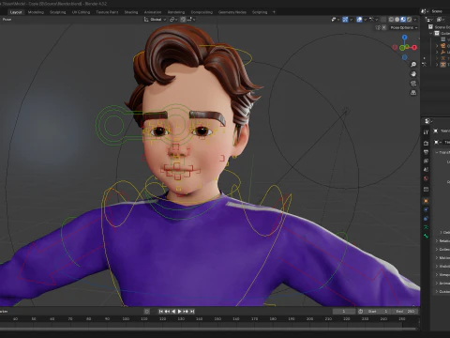Click the blue Z axis on navigation gizmo
The image size is (450, 338).
tap(404, 38)
